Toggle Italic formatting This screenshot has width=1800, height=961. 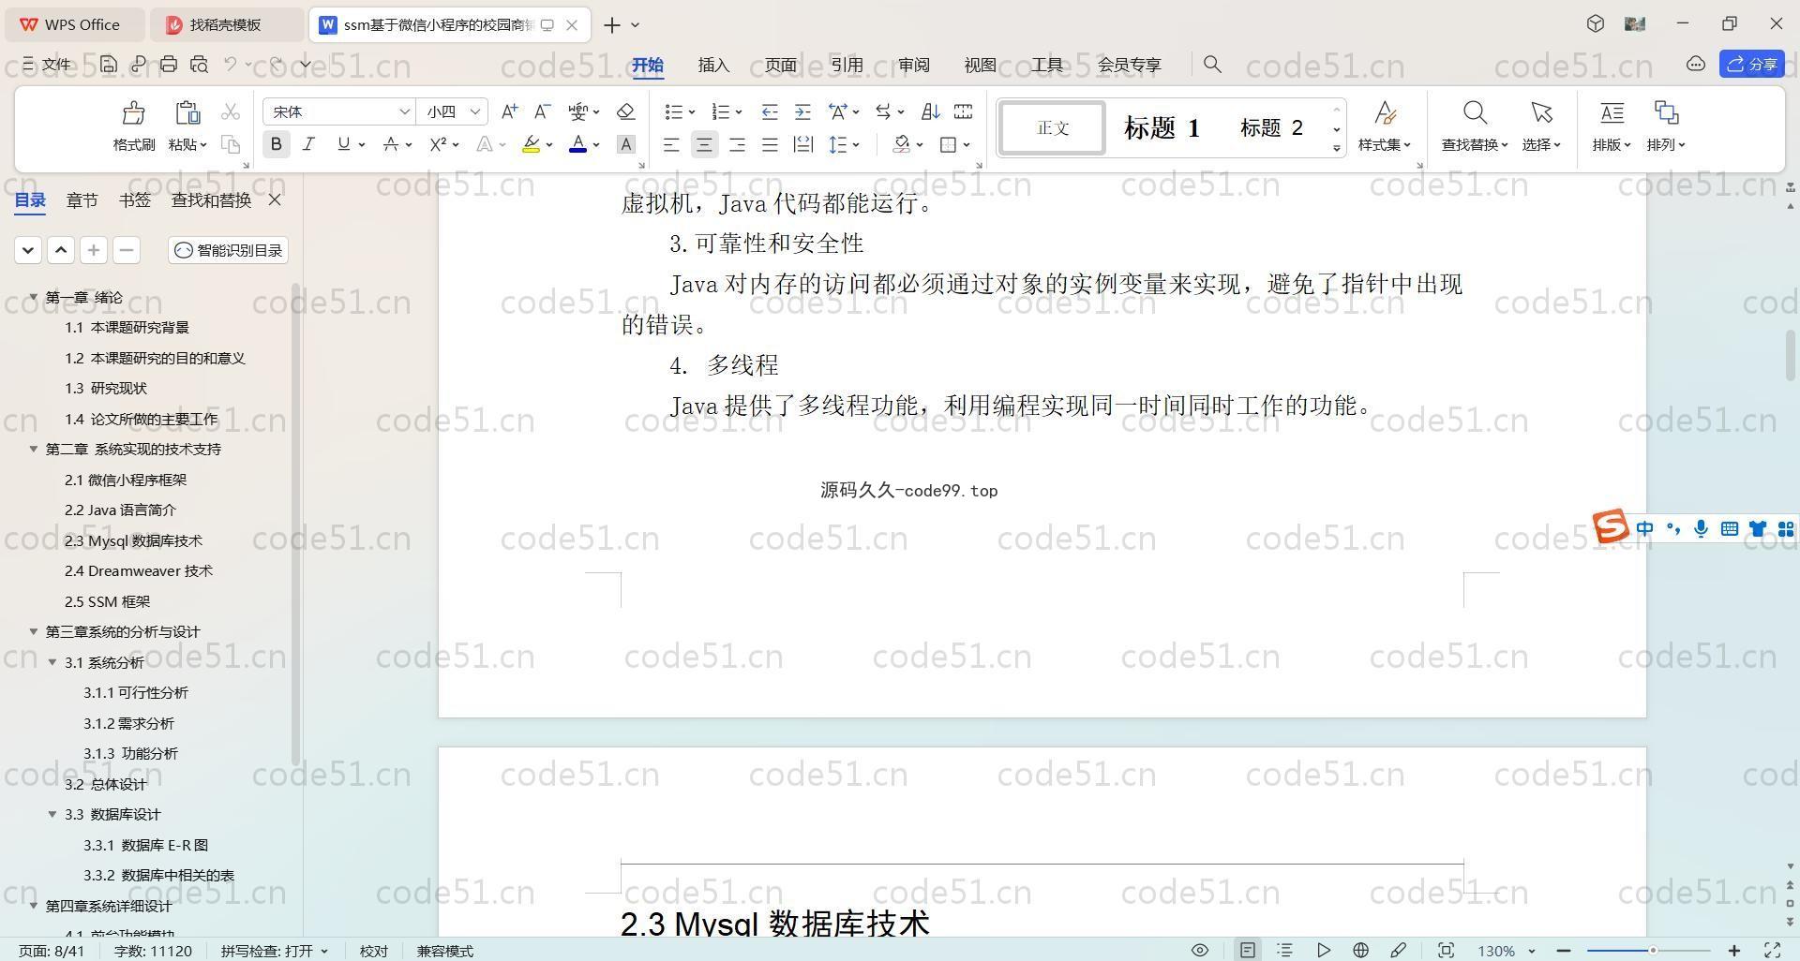(x=308, y=144)
